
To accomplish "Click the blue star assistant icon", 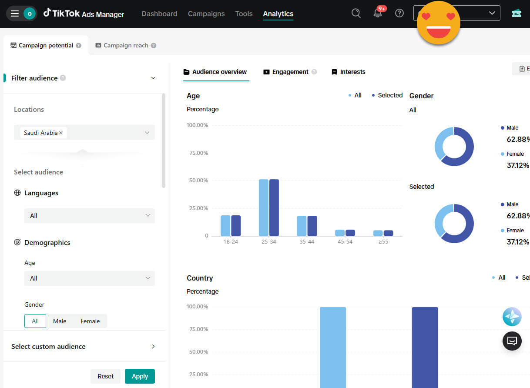I will pos(512,317).
